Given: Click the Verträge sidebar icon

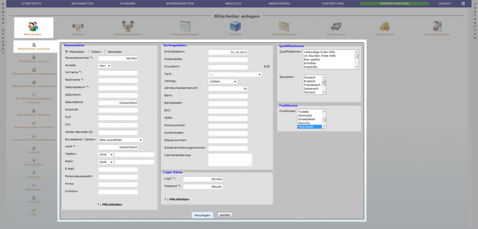Looking at the screenshot, I should click(34, 173).
